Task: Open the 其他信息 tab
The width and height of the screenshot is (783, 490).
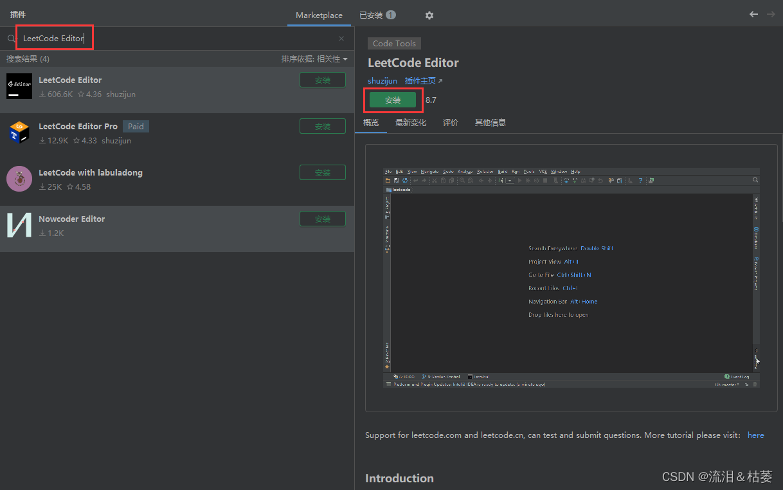Action: (491, 122)
